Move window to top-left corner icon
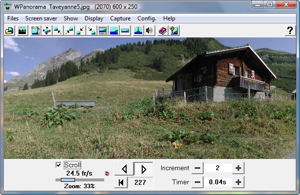300x195 pixels. (x=58, y=31)
